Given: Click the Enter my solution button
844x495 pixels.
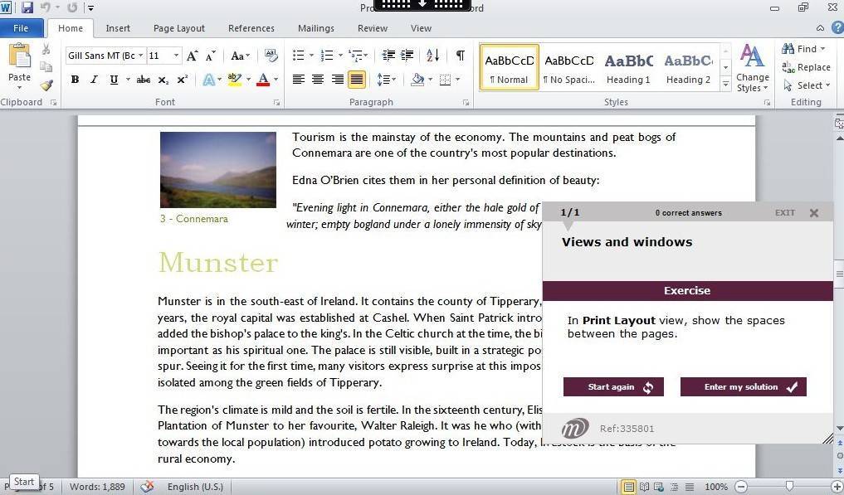Looking at the screenshot, I should (743, 387).
